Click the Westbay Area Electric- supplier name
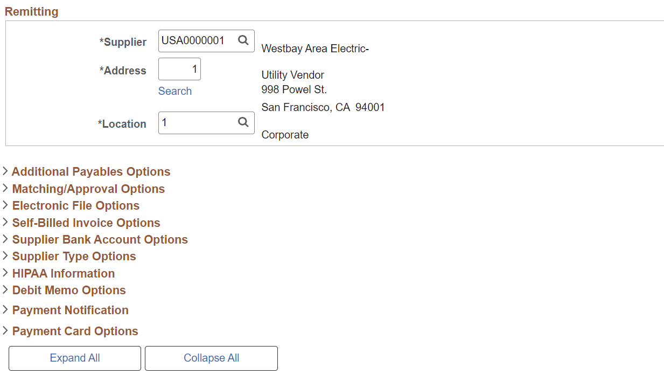664x374 pixels. 315,49
